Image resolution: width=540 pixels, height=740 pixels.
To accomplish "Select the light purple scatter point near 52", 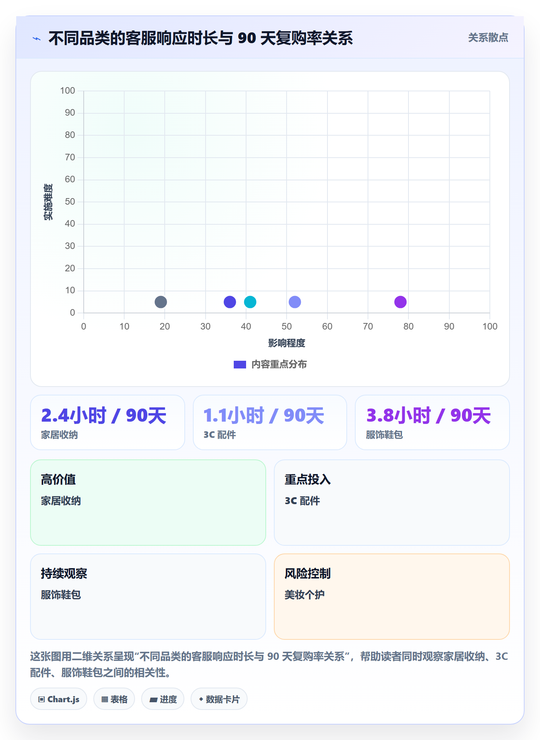I will click(x=295, y=302).
